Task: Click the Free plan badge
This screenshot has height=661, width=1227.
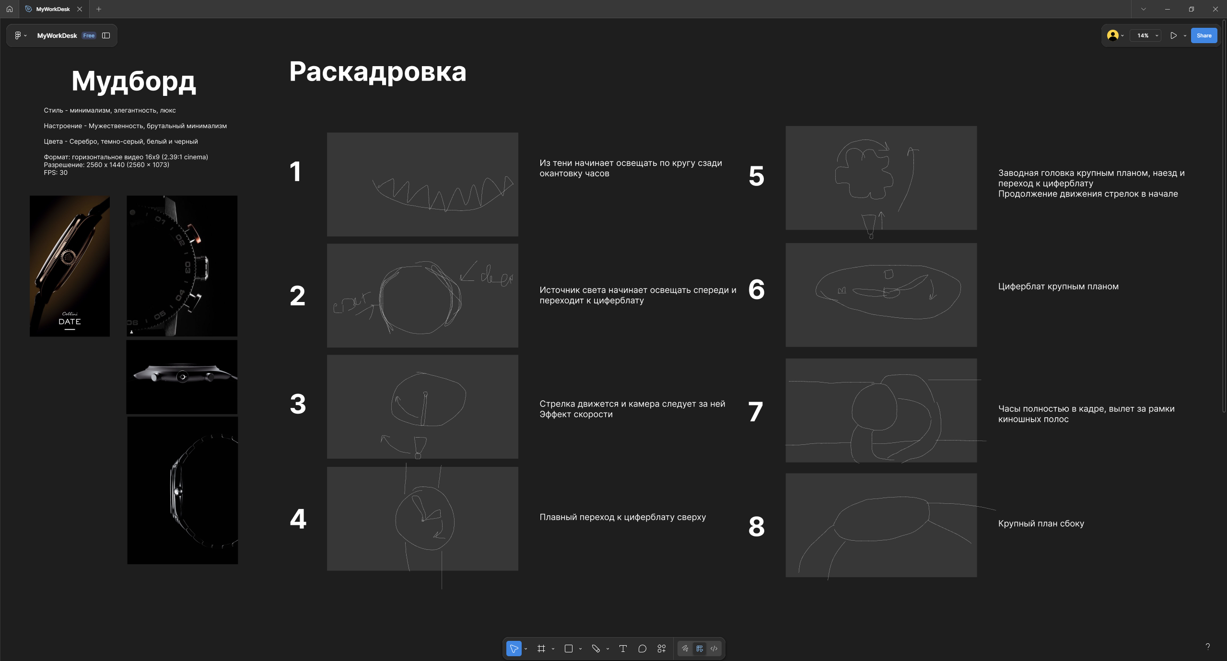Action: click(89, 35)
